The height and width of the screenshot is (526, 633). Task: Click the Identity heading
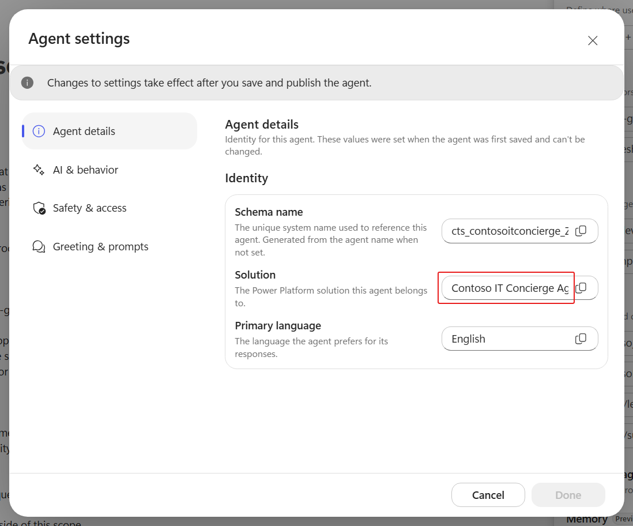[246, 178]
